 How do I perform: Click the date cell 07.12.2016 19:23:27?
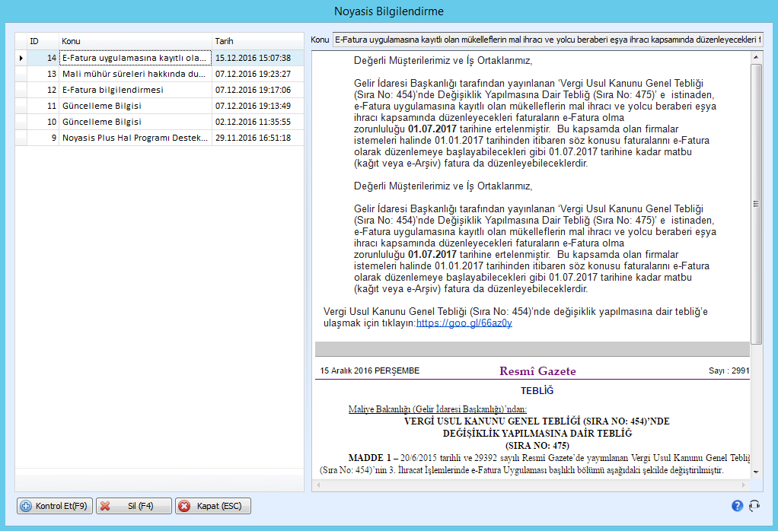click(x=257, y=74)
